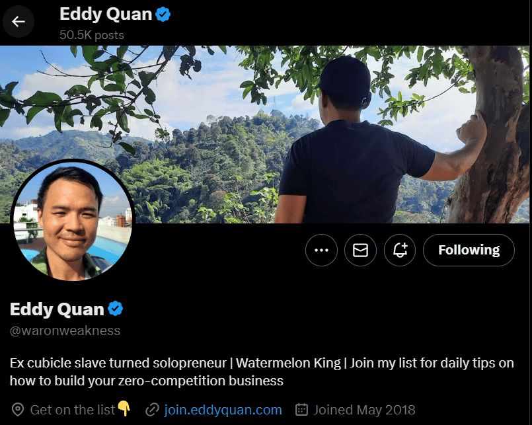
Task: View Eddy Quan's profile picture
Action: (x=73, y=220)
